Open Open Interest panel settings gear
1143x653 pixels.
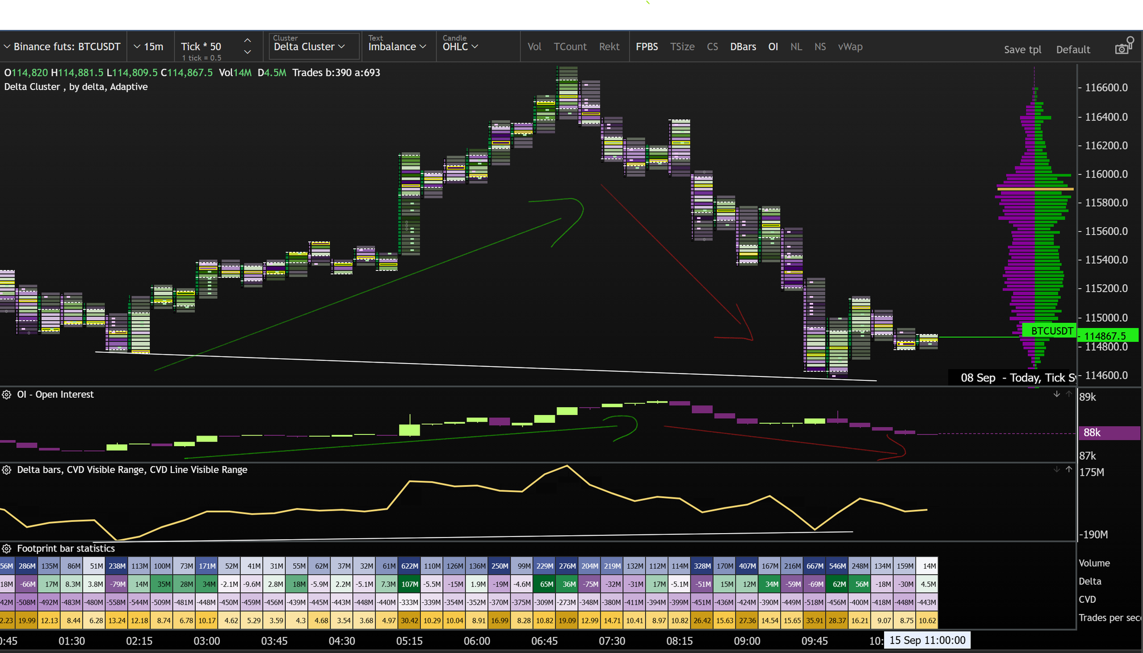[x=7, y=395]
